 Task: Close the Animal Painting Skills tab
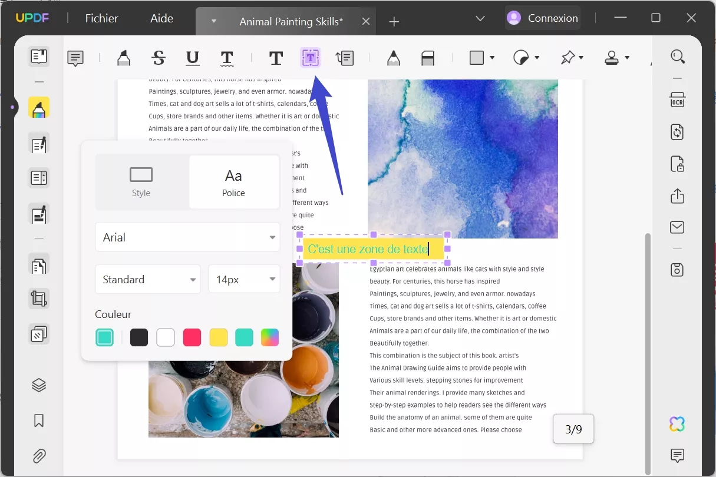click(x=365, y=21)
